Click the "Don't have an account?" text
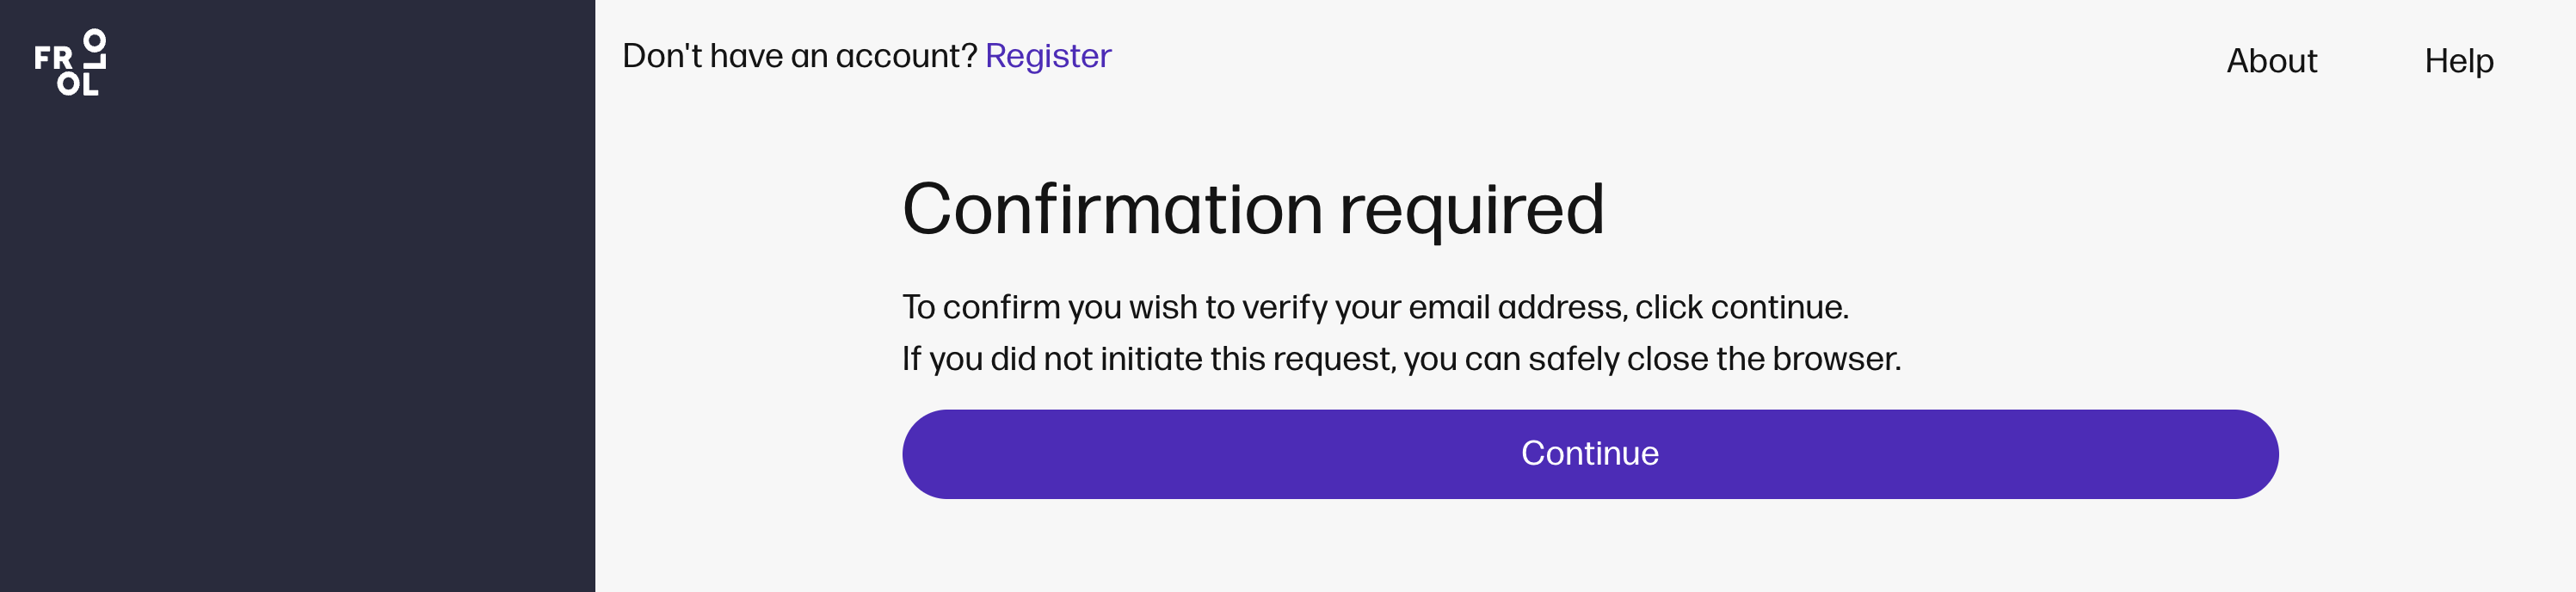Viewport: 2576px width, 592px height. tap(799, 56)
